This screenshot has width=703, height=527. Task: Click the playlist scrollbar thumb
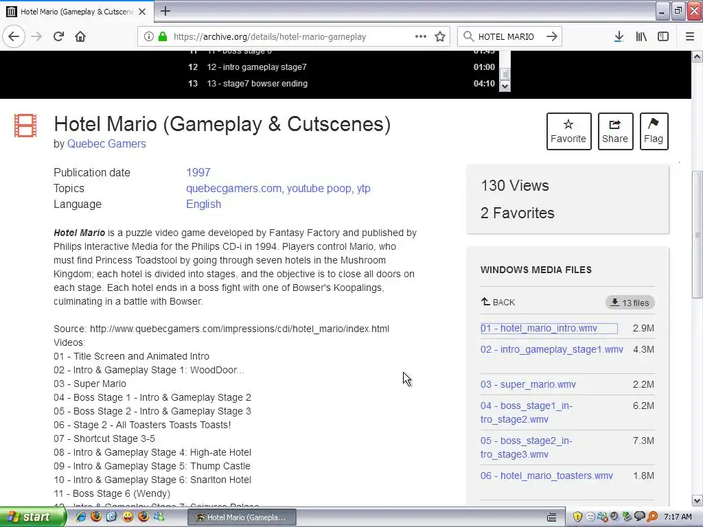tap(505, 73)
